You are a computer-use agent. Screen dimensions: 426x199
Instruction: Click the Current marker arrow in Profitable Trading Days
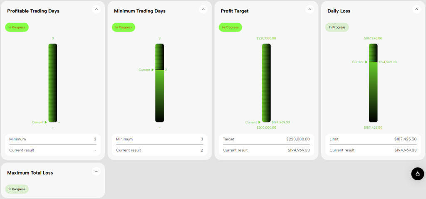coord(46,122)
